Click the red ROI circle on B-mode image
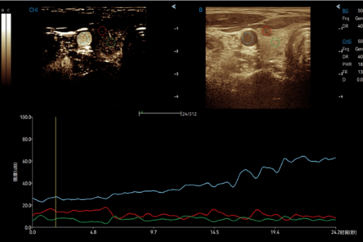Screen dimensions: 363x242 [x=267, y=31]
